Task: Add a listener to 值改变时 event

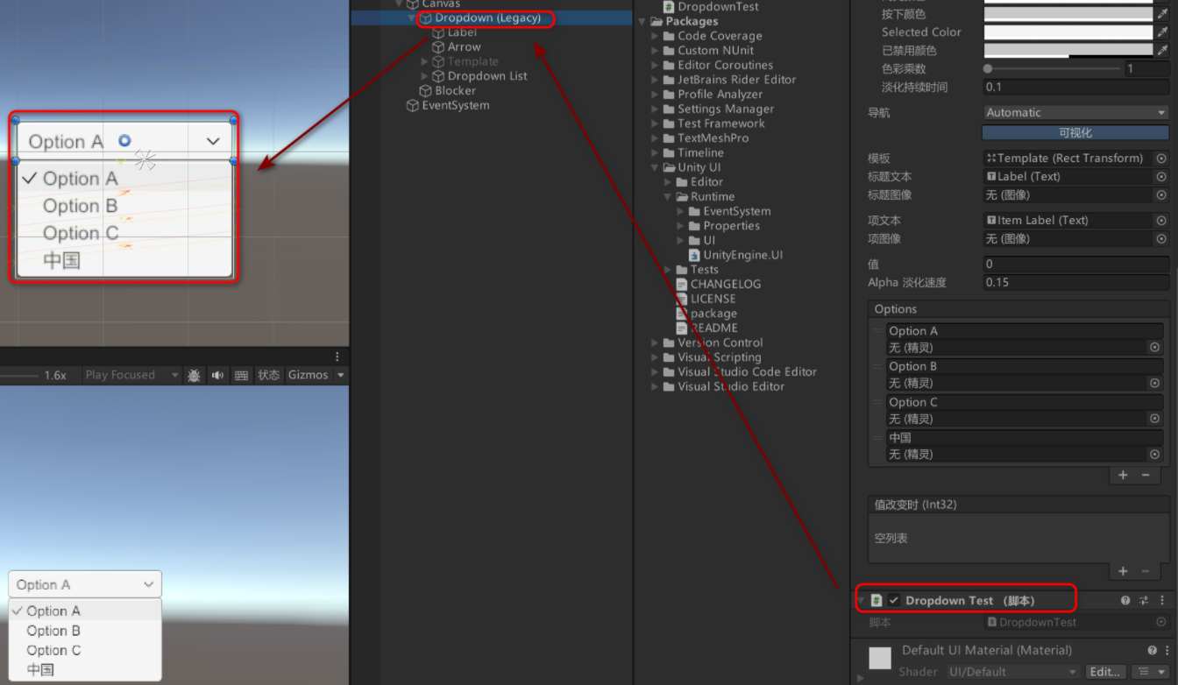Action: tap(1123, 571)
